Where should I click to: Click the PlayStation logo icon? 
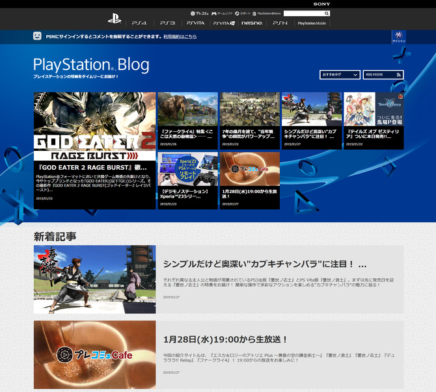point(115,19)
